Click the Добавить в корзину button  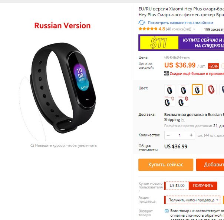(x=210, y=165)
